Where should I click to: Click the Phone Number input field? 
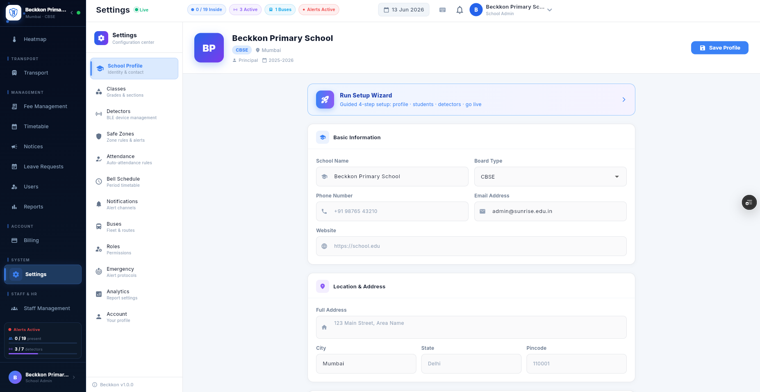(x=392, y=211)
